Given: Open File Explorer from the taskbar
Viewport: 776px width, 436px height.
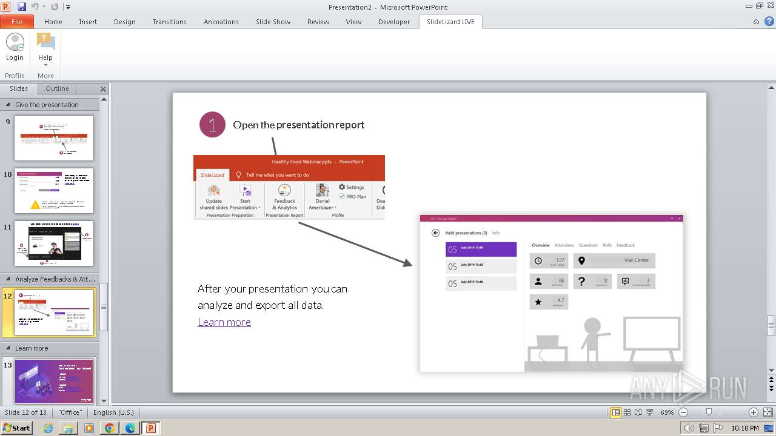Looking at the screenshot, I should click(x=69, y=428).
